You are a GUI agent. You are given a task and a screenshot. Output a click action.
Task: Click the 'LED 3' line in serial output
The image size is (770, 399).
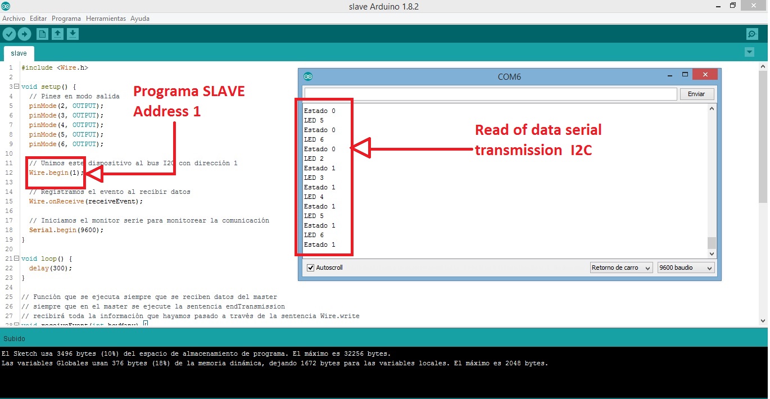point(314,178)
